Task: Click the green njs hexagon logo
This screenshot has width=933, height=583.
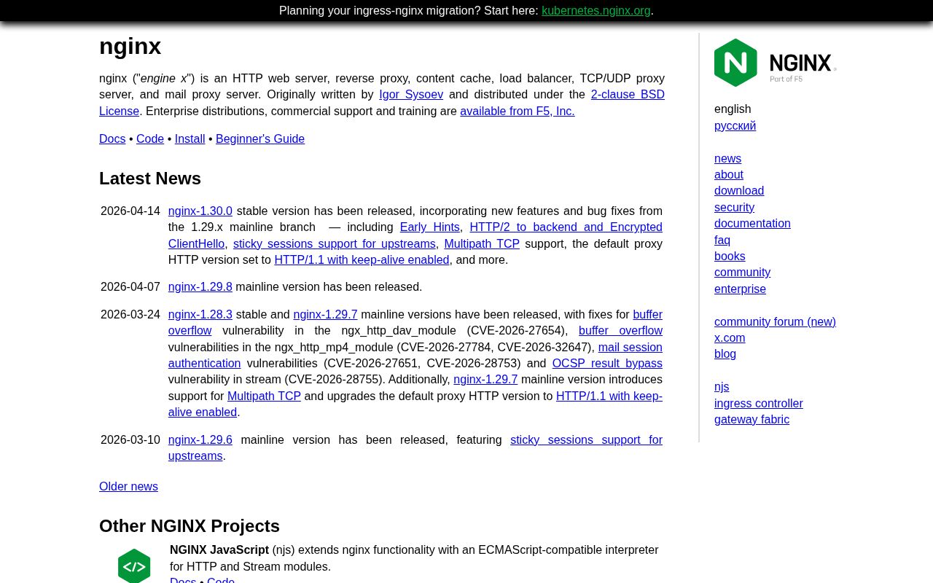Action: click(134, 566)
